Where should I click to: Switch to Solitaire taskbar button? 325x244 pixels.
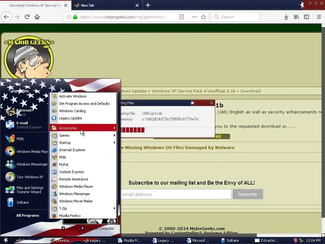[230, 241]
